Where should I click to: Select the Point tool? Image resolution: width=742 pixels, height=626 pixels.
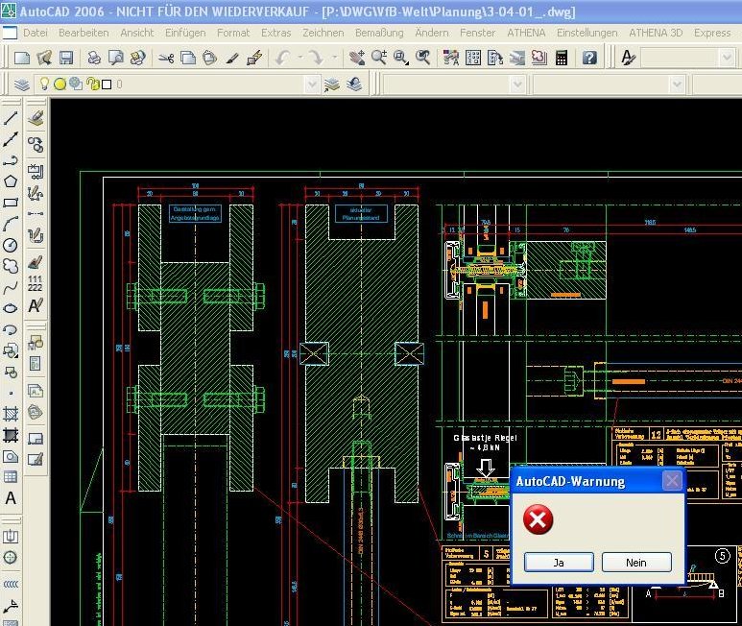click(x=11, y=393)
